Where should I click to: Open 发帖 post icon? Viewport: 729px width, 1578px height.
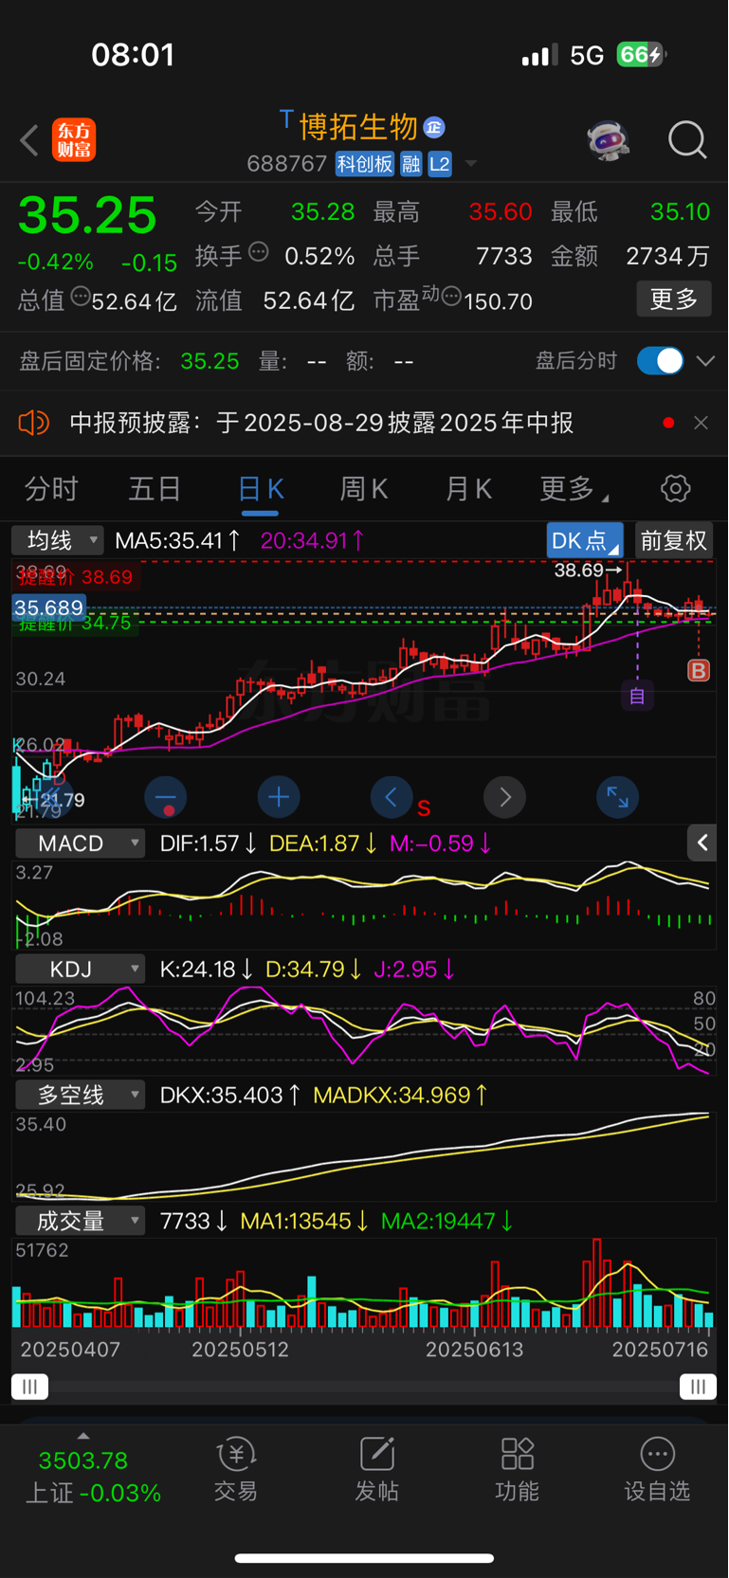coord(377,1470)
